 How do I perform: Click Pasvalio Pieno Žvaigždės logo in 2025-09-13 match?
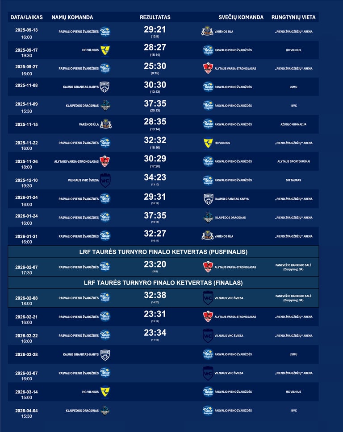[105, 31]
